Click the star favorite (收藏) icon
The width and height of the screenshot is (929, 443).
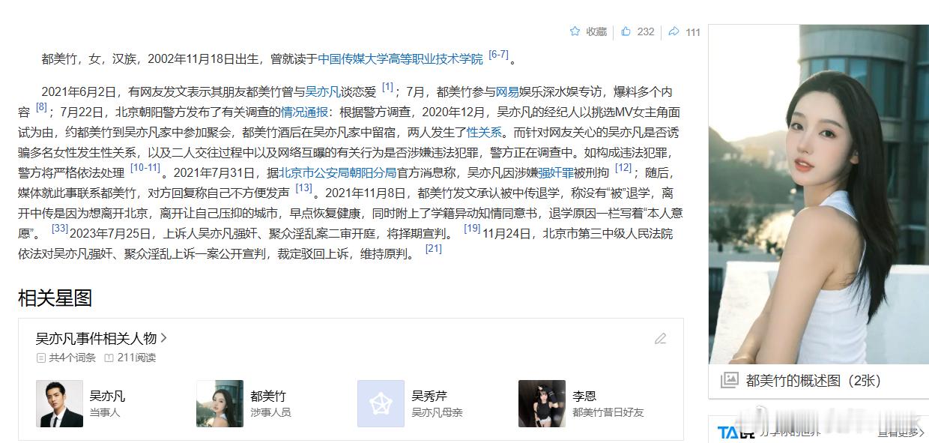[x=575, y=31]
